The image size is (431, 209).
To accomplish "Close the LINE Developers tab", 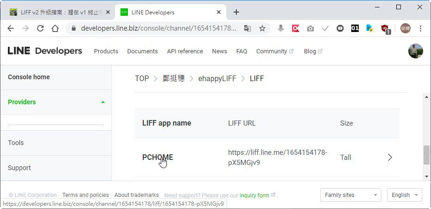I will (x=219, y=13).
